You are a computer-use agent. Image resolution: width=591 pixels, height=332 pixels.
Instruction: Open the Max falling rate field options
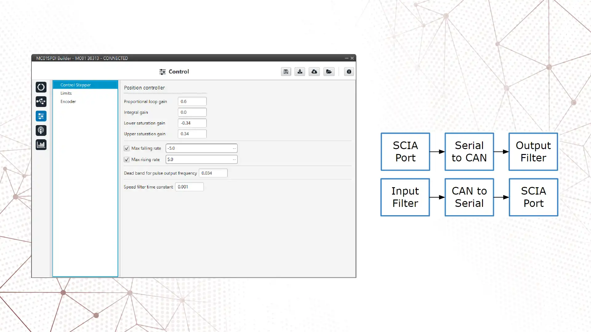(234, 148)
